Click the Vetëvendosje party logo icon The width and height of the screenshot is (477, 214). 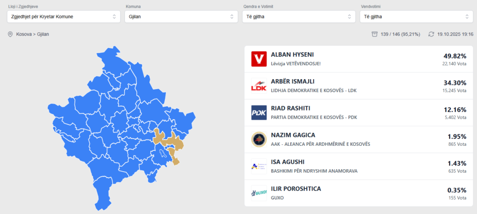pyautogui.click(x=259, y=59)
